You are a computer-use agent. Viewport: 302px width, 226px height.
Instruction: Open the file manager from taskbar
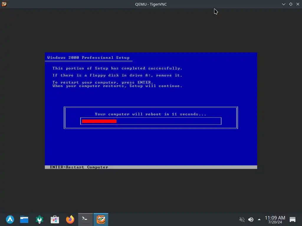(x=24, y=219)
